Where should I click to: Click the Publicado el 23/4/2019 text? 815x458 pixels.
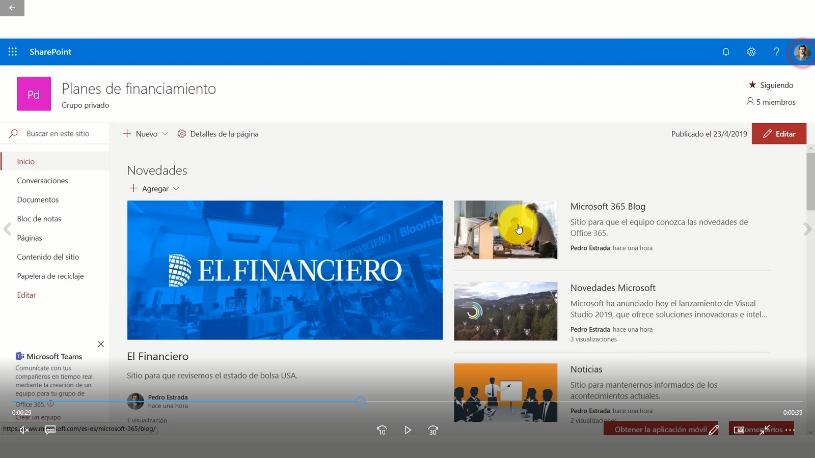coord(709,134)
